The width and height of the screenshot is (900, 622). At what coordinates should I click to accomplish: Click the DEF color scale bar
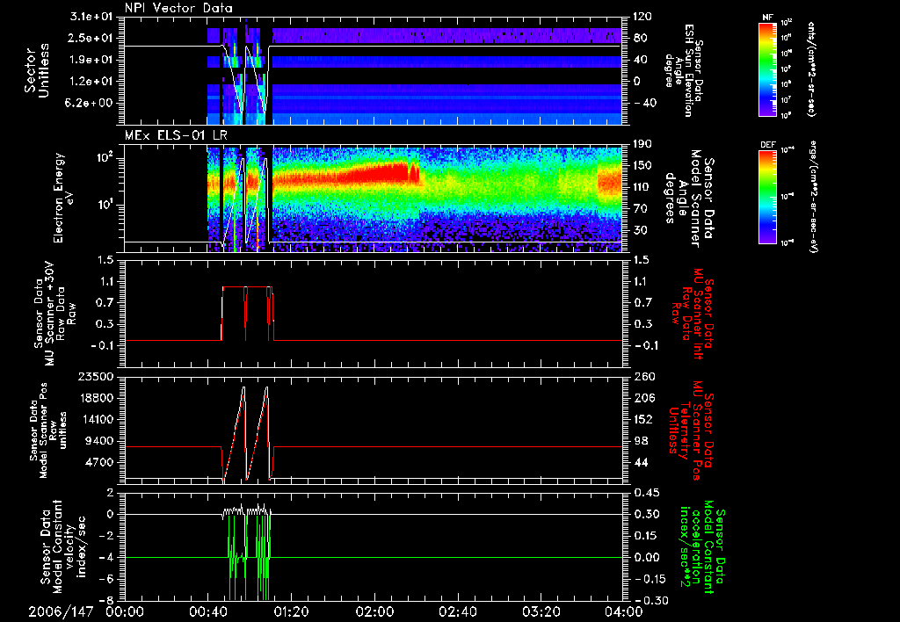(766, 195)
